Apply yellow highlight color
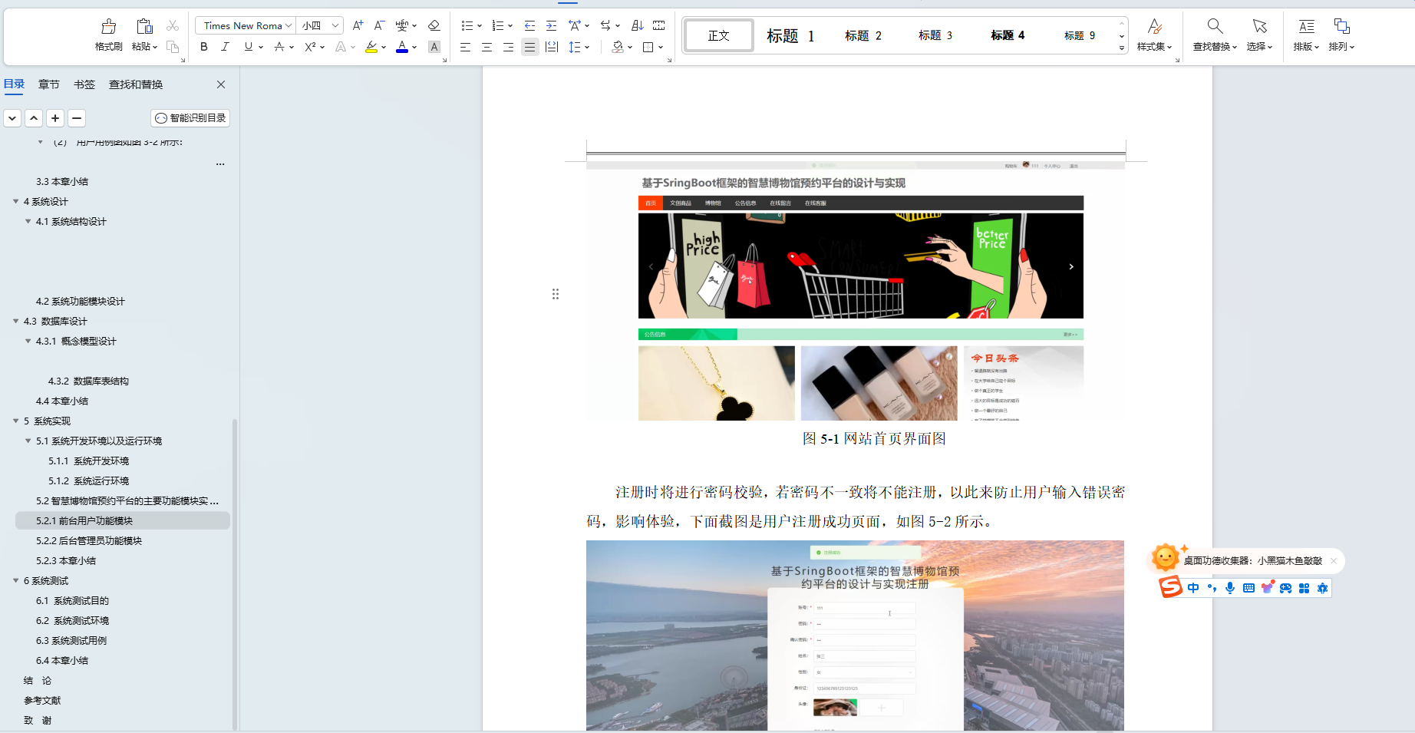This screenshot has height=733, width=1415. (371, 47)
